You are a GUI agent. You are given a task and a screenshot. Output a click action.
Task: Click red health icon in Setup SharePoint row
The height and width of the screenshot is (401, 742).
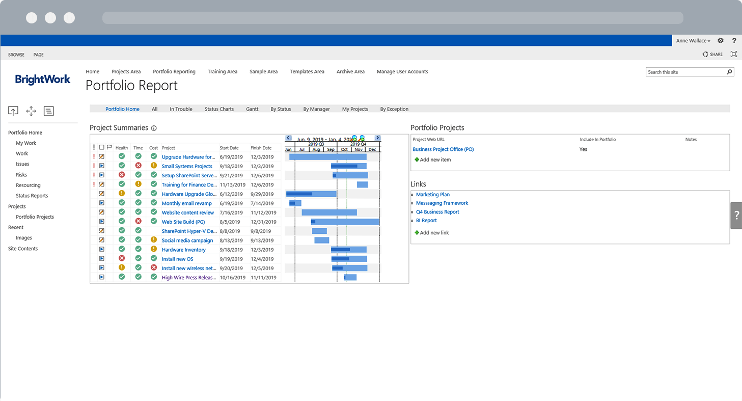(122, 175)
